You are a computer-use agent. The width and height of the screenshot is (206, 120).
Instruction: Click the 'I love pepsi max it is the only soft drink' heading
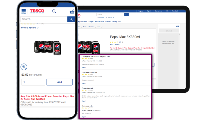pyautogui.click(x=96, y=56)
